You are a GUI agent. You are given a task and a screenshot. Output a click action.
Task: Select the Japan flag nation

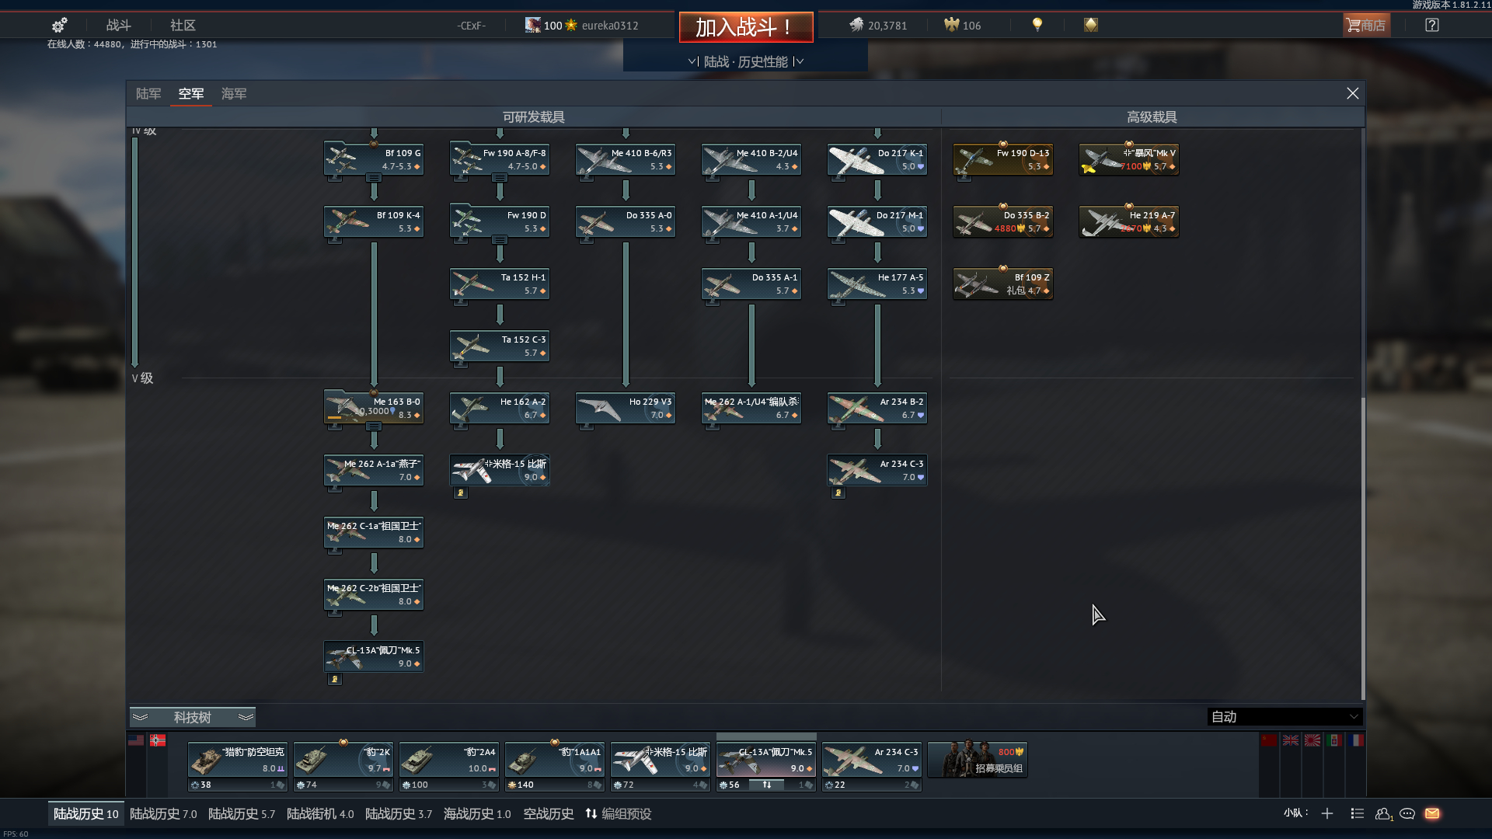[x=1312, y=740]
